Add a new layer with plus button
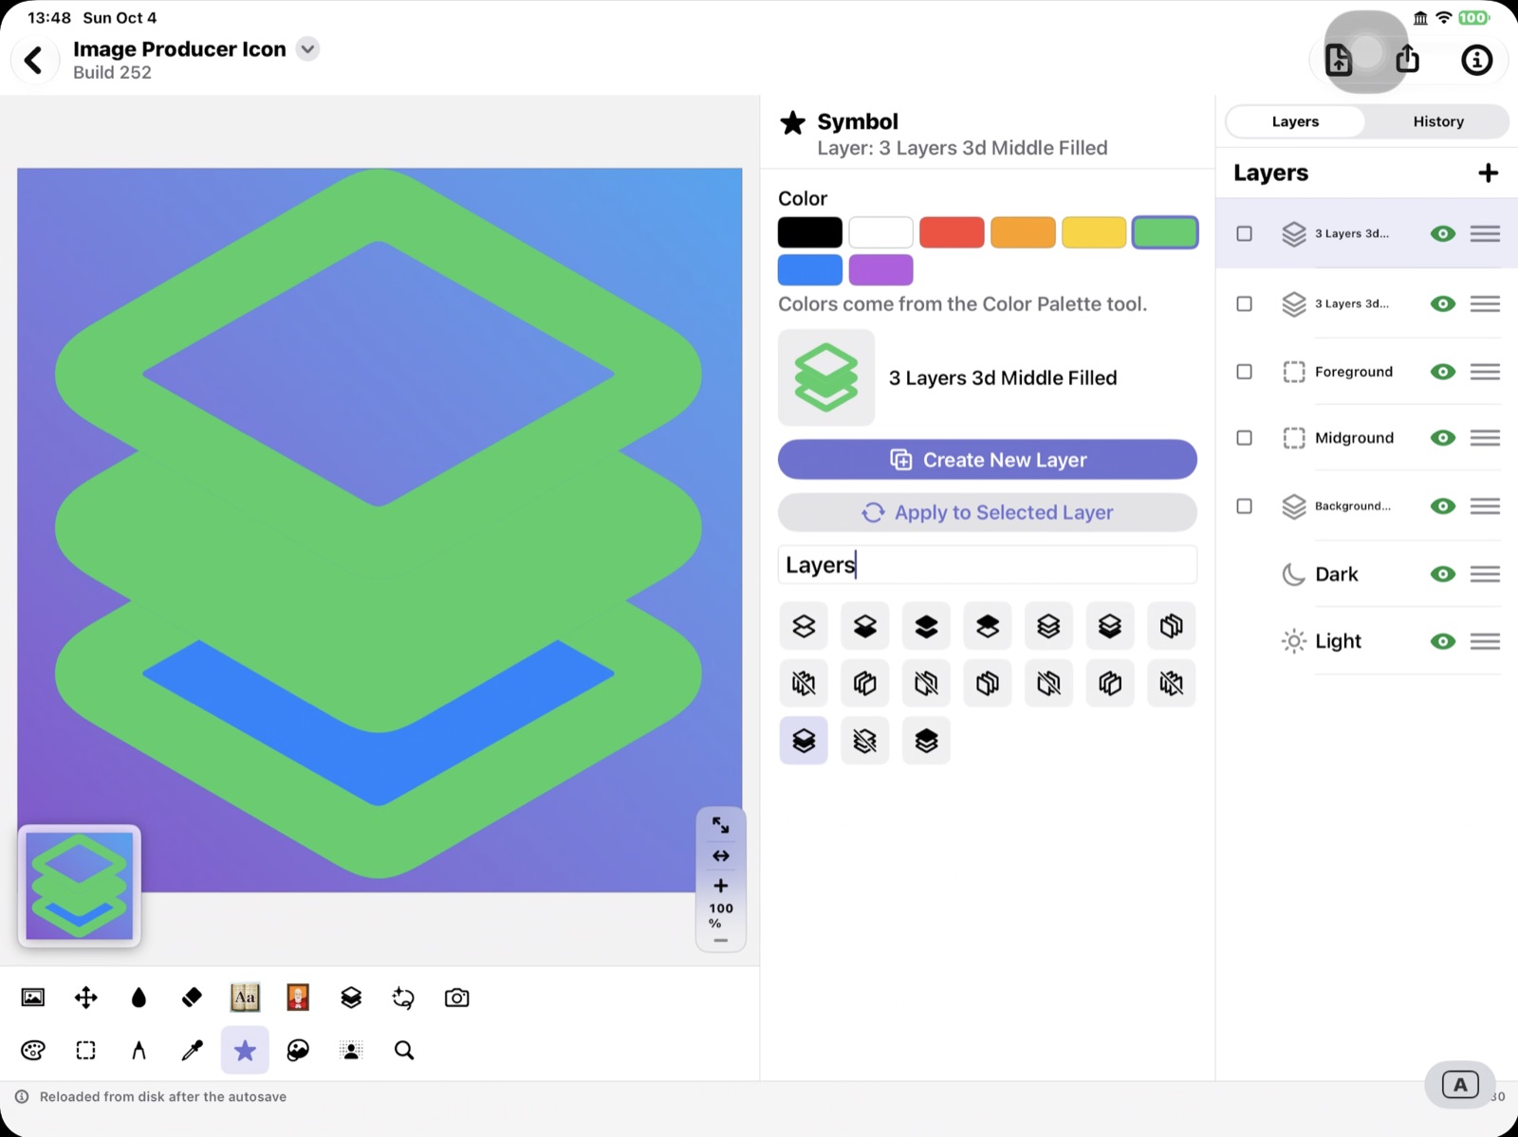The height and width of the screenshot is (1137, 1518). click(1488, 173)
